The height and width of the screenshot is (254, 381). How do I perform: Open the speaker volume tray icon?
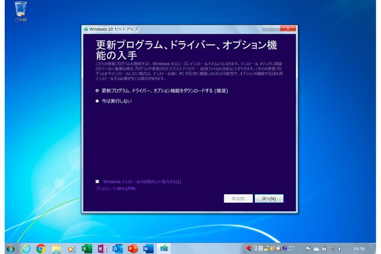(339, 249)
